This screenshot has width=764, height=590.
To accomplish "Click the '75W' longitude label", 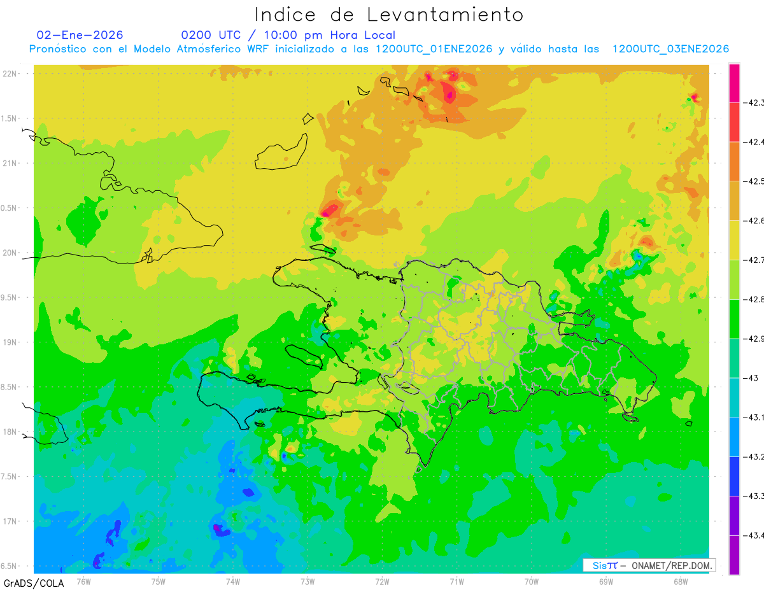I will coord(159,582).
